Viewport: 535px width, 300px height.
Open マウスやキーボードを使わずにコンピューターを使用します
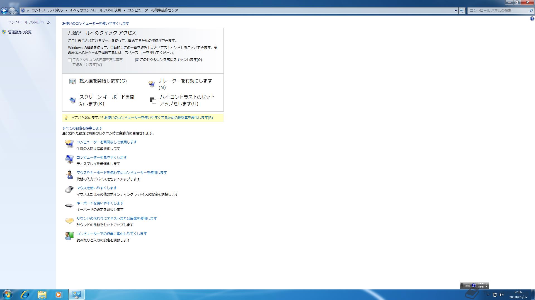pos(122,172)
